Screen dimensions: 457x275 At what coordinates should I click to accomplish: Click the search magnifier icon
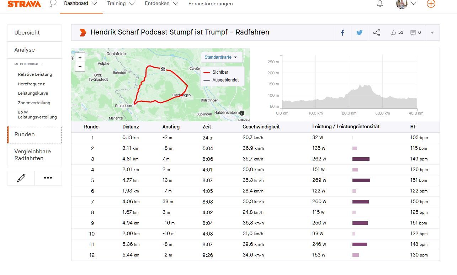pyautogui.click(x=53, y=4)
